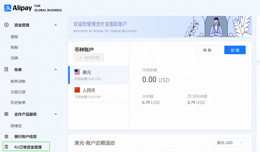
Task: Click the 账单 section label
Action: coord(18,70)
